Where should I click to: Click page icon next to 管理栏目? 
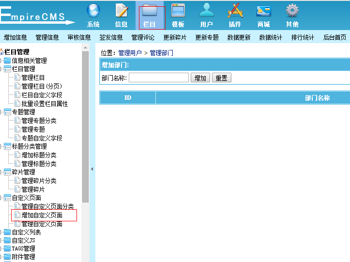click(17, 77)
